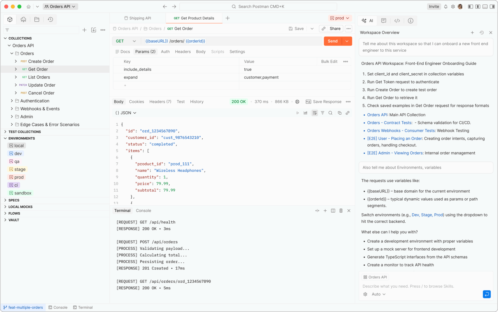
Task: Click Save Response
Action: tap(324, 102)
